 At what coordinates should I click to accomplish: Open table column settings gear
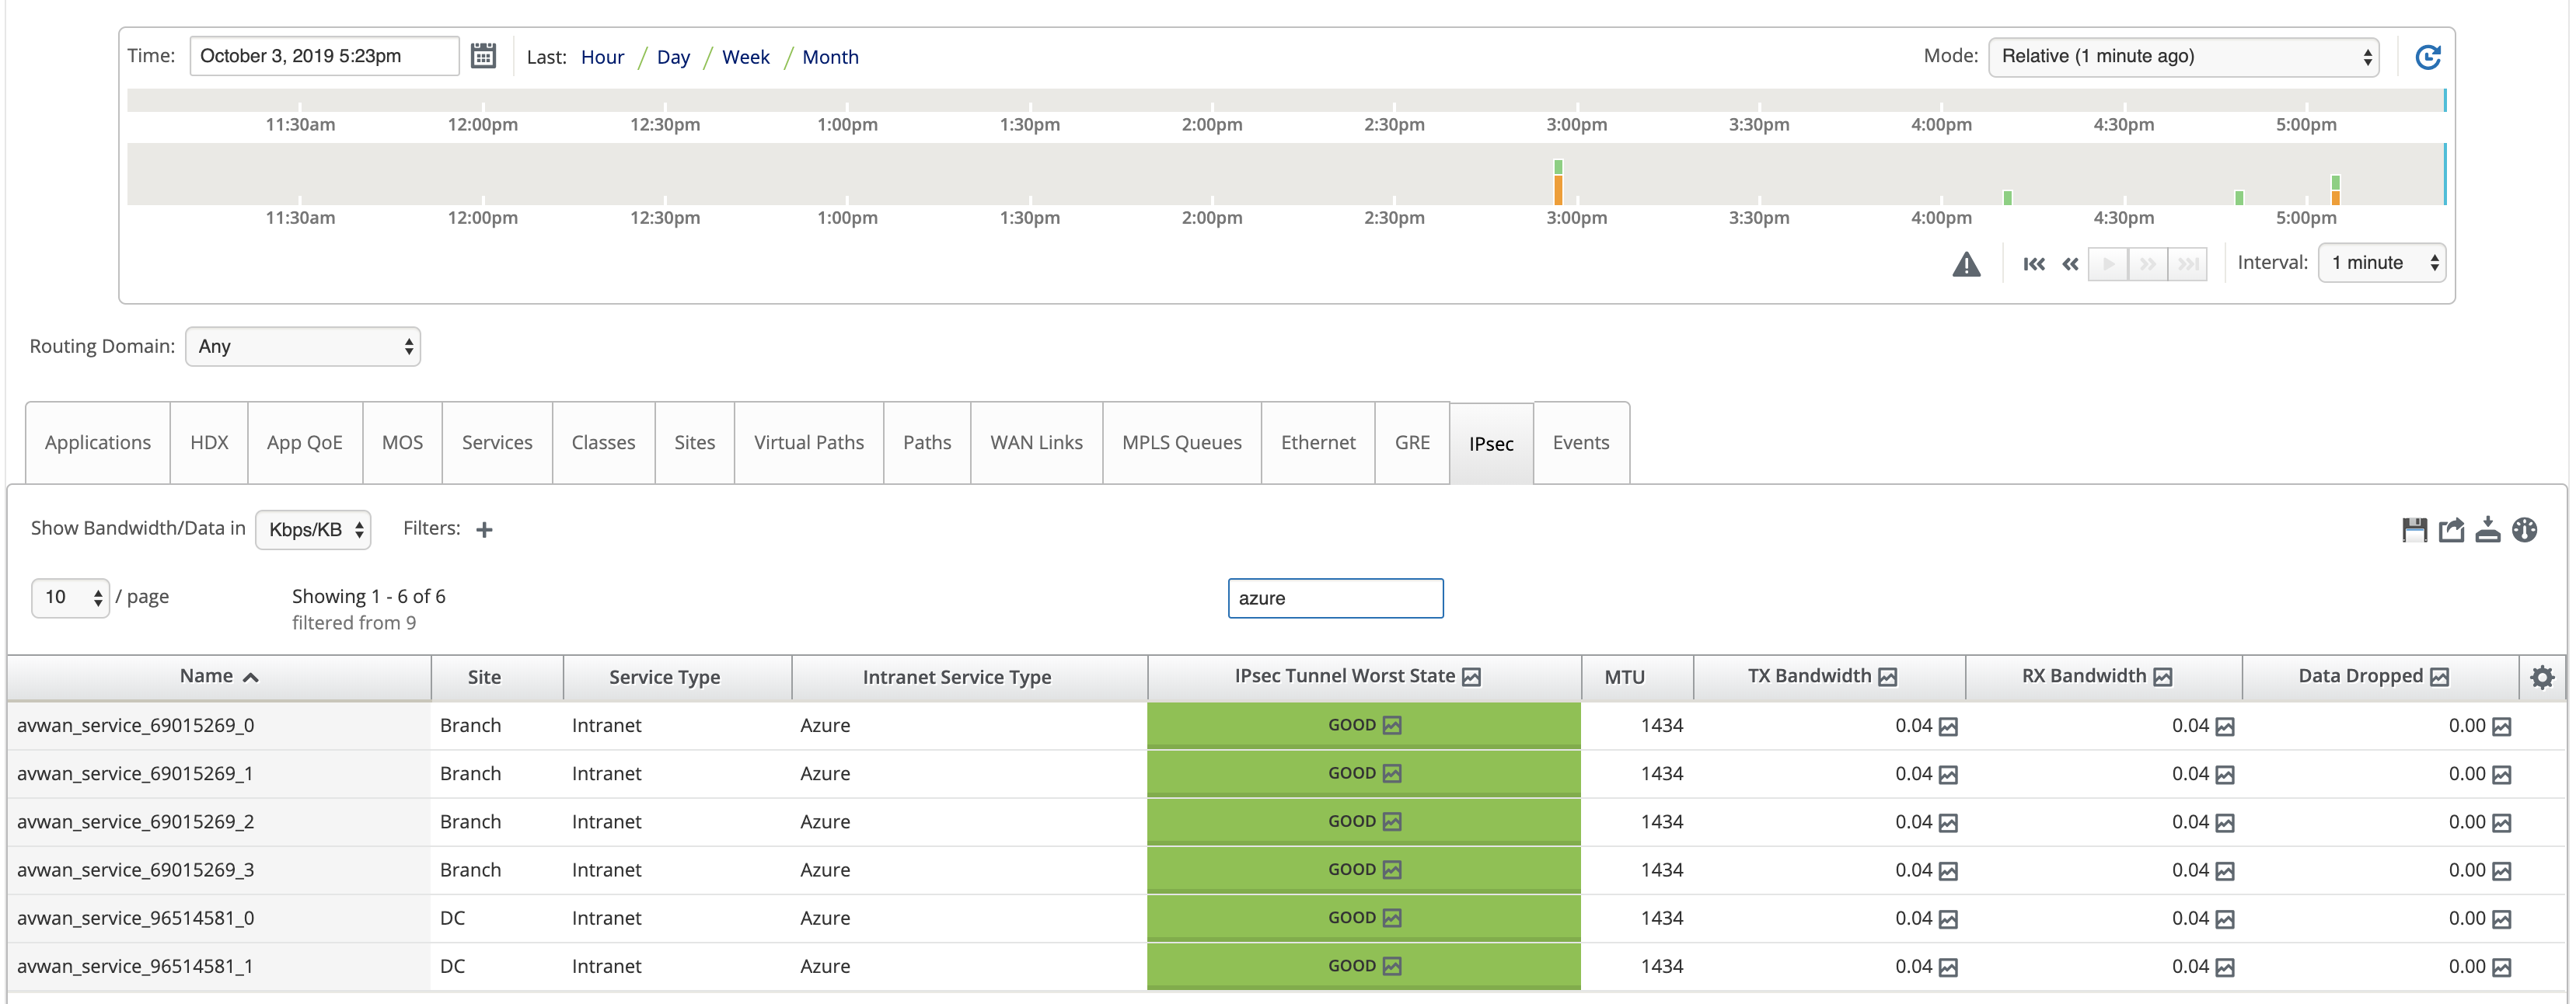[x=2542, y=677]
